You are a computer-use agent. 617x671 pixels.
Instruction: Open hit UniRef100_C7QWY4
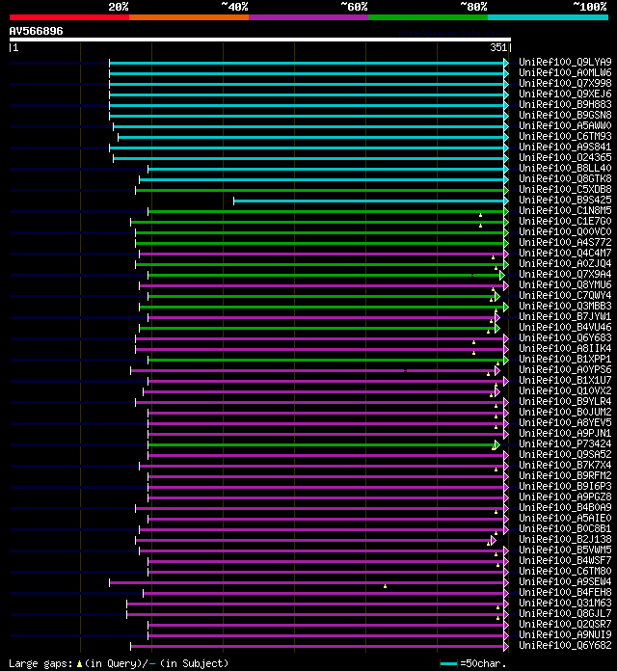[565, 295]
